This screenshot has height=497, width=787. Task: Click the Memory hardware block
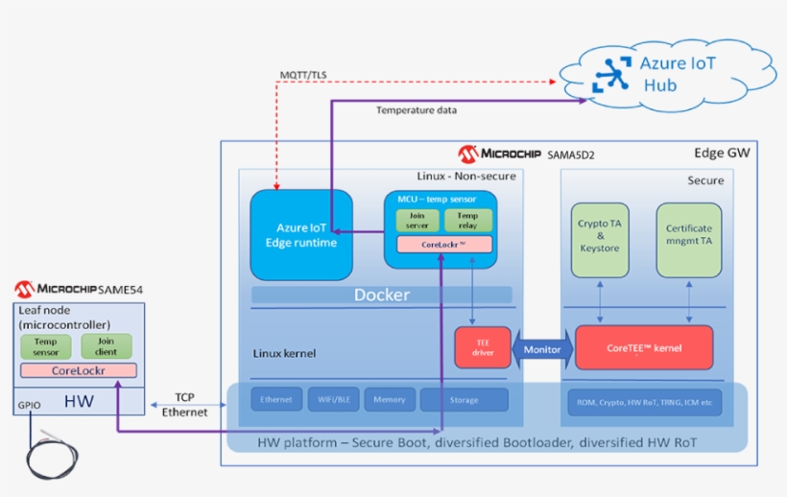click(x=390, y=400)
